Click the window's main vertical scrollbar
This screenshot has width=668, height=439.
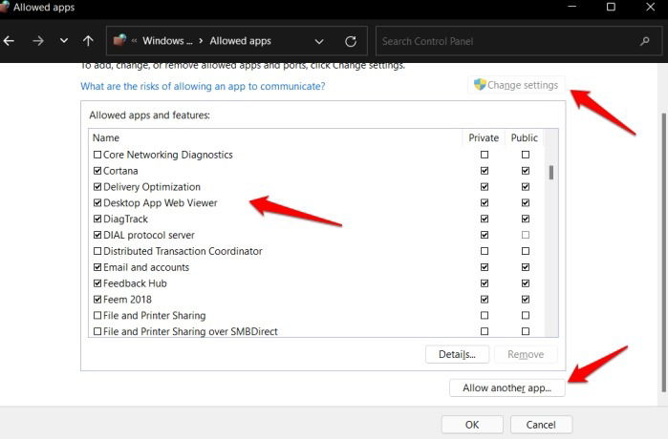pos(663,252)
